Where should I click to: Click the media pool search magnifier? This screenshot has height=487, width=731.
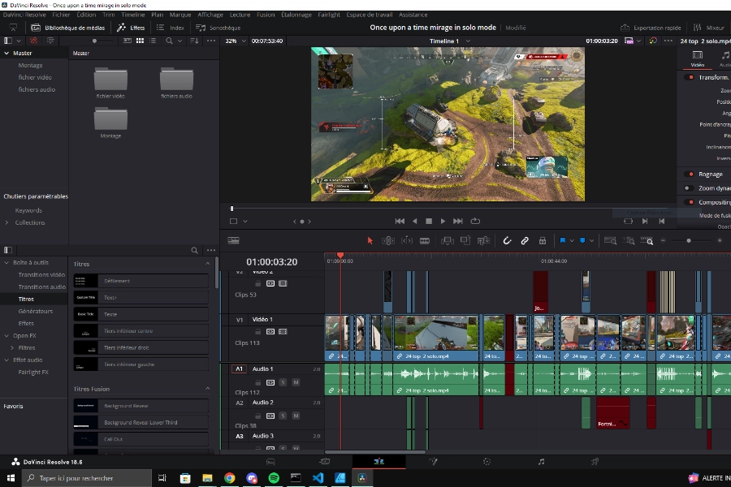169,41
